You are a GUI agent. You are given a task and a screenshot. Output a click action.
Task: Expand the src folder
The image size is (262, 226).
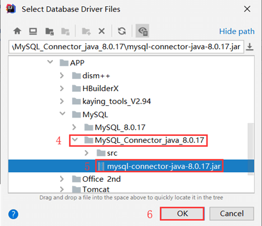pyautogui.click(x=87, y=153)
